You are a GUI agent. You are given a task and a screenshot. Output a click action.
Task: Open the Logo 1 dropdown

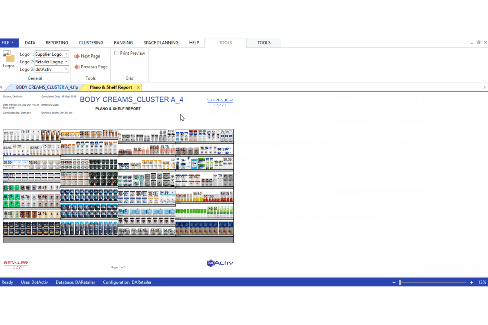(x=66, y=54)
